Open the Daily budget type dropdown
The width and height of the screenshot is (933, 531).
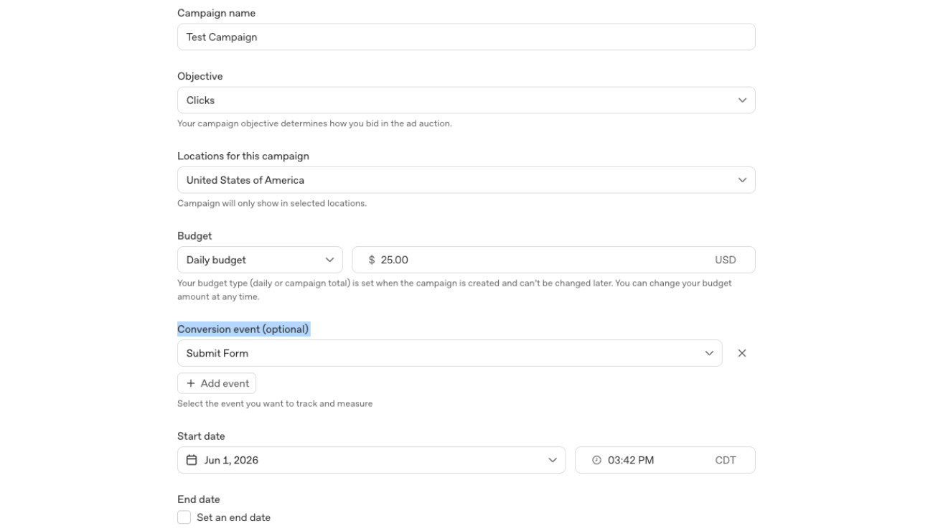pyautogui.click(x=260, y=260)
